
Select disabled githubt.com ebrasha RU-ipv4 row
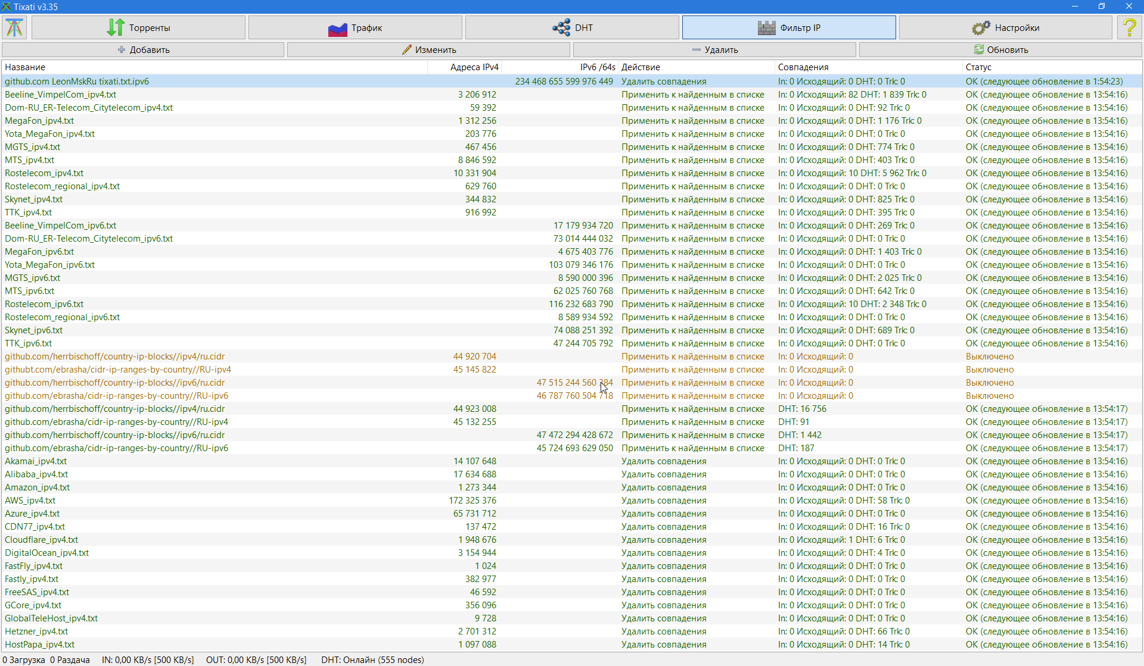coord(572,370)
